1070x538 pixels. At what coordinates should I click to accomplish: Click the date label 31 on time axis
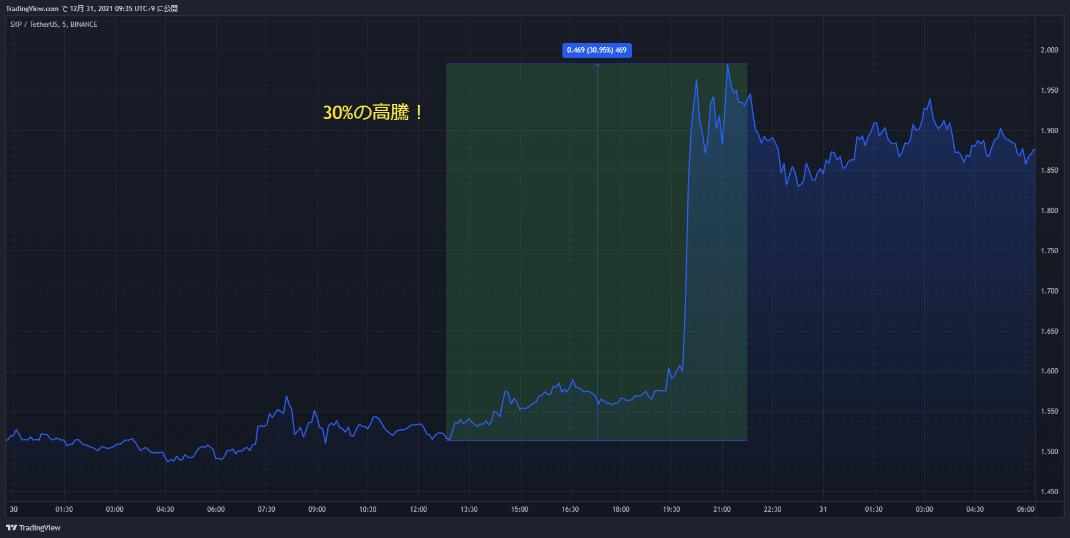823,509
